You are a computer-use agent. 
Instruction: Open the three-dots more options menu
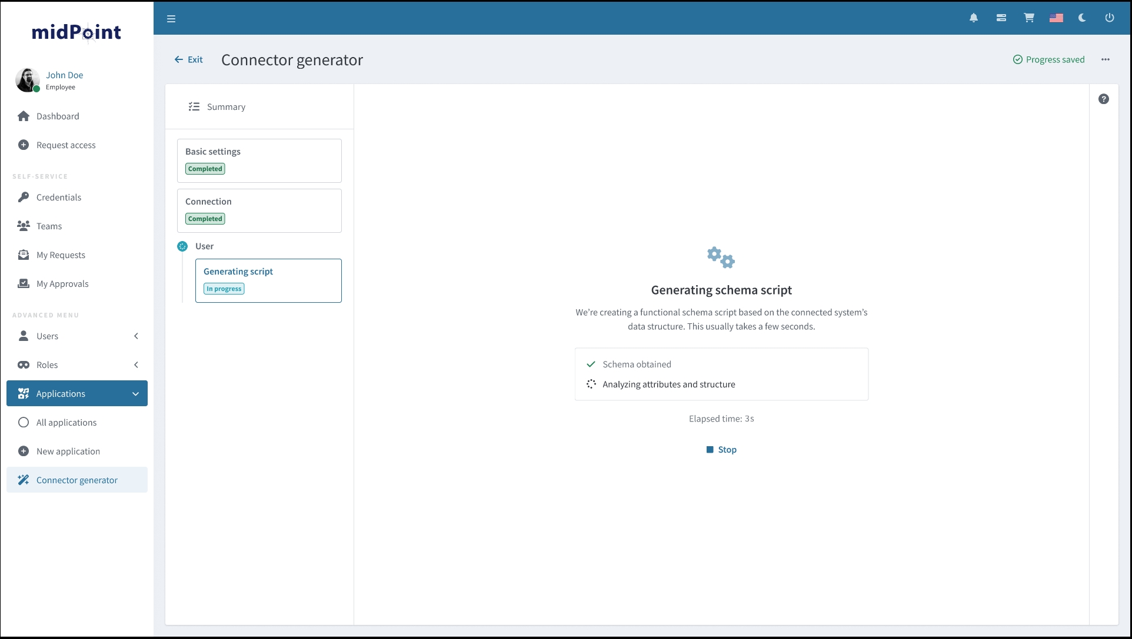click(x=1105, y=59)
